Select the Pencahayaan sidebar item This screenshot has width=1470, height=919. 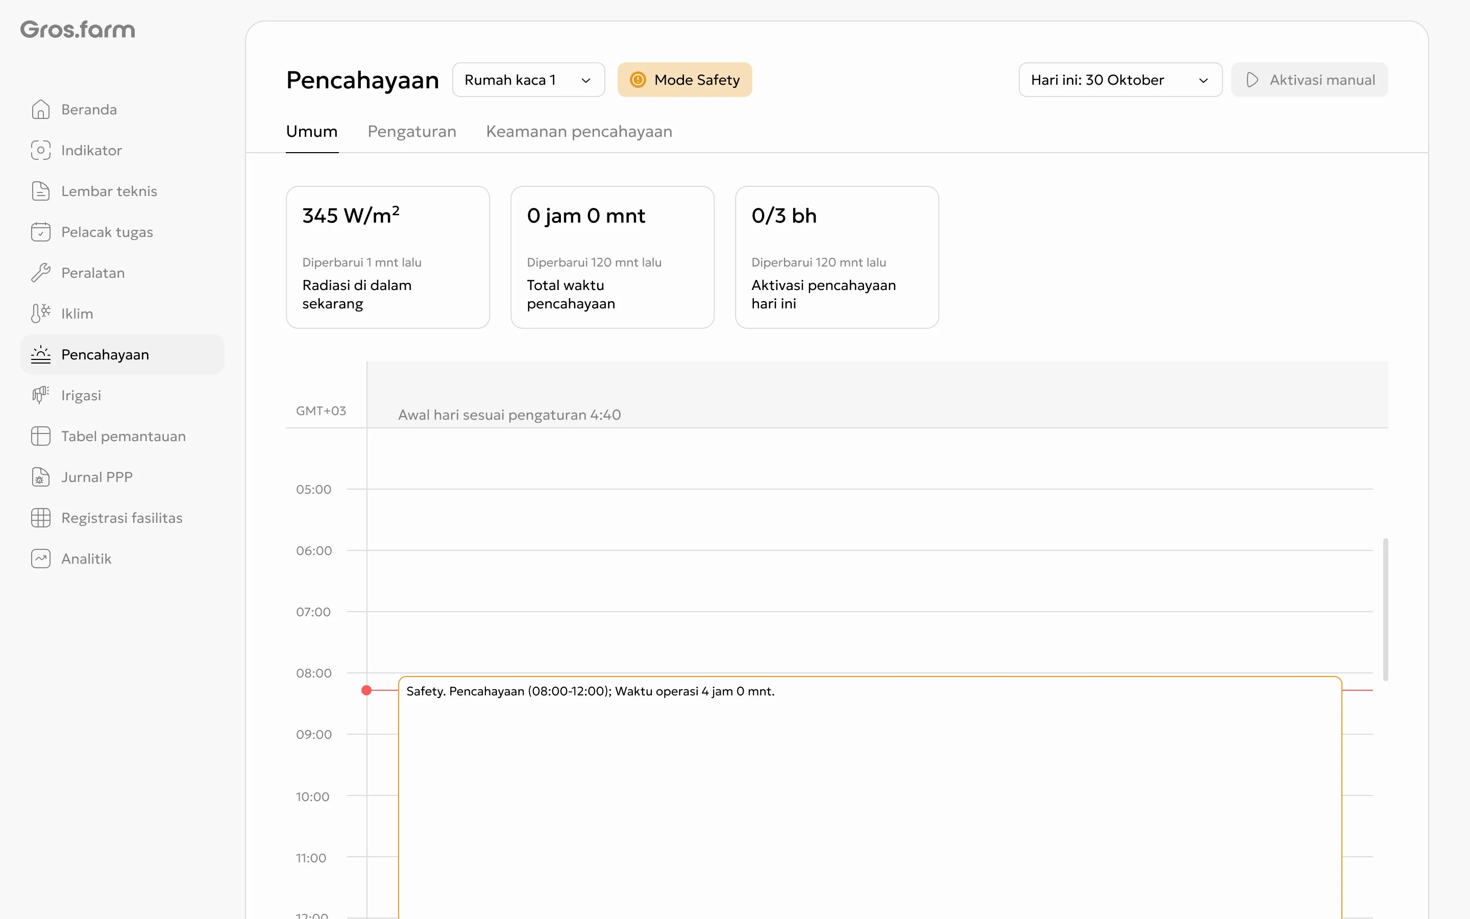pyautogui.click(x=122, y=354)
